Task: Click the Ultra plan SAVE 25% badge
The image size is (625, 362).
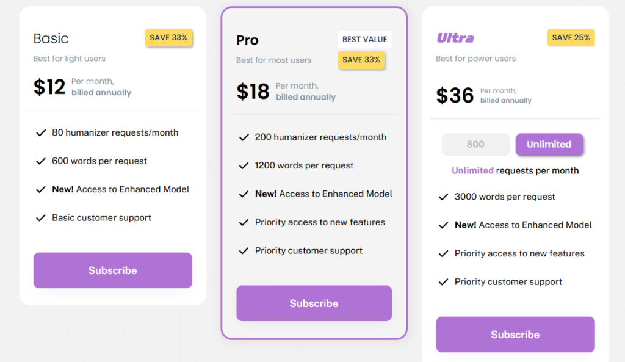Action: click(x=571, y=38)
